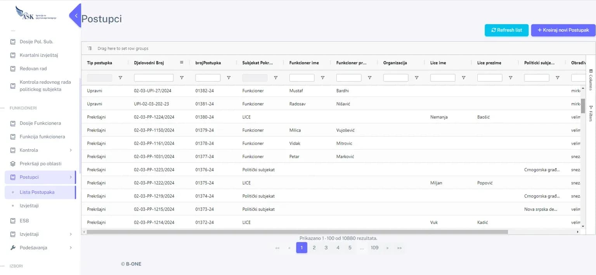596x275 pixels.
Task: Open filter icon for brojPostupka column
Action: tap(229, 78)
